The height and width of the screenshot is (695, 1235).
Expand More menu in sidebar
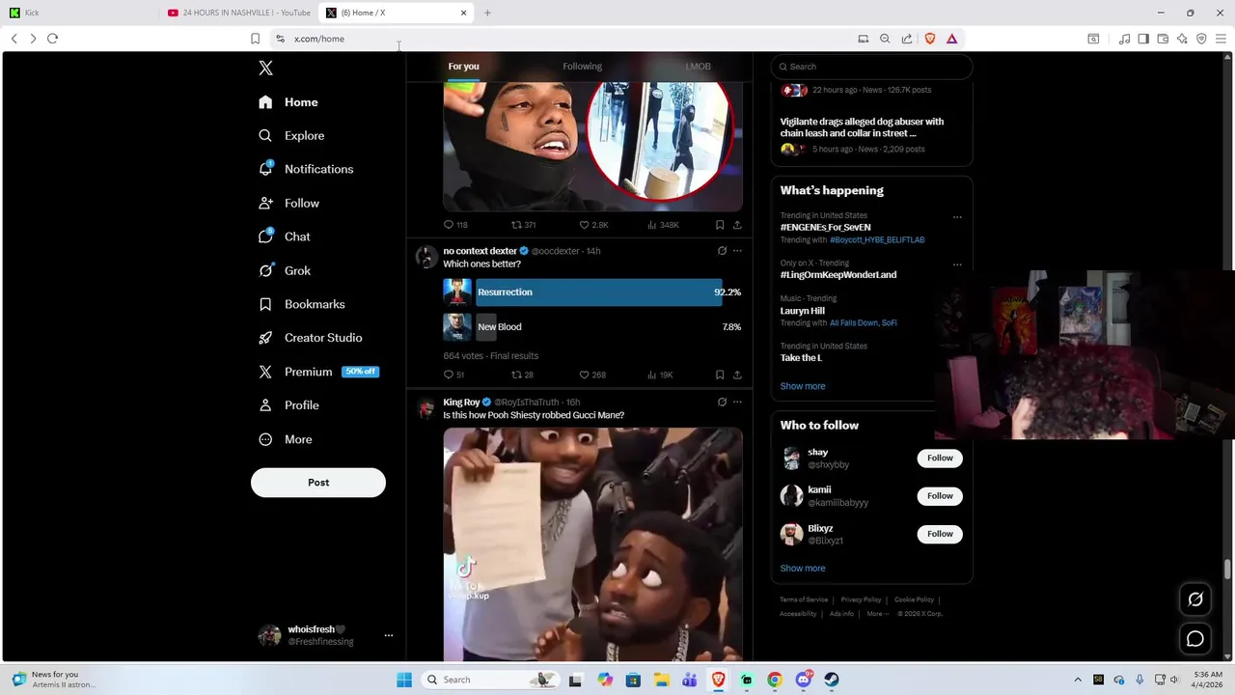click(x=286, y=439)
